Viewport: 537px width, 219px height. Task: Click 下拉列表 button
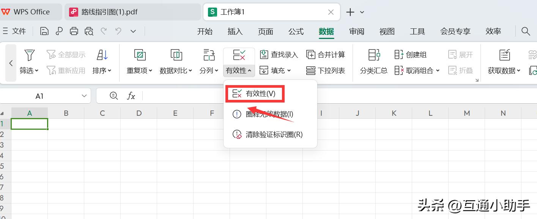(326, 70)
